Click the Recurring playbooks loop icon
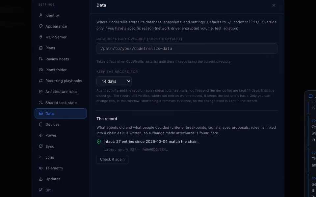316x197 pixels. pos(41,81)
